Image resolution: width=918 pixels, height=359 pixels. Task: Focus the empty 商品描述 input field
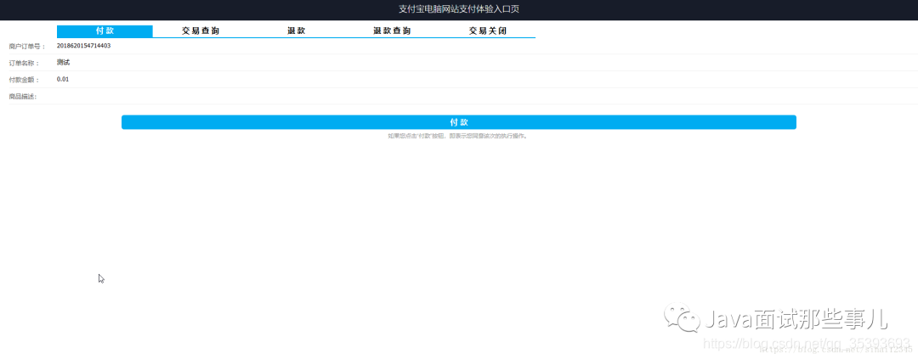(x=487, y=97)
